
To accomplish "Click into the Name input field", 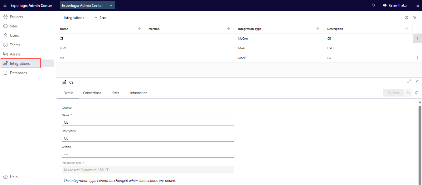I will pos(148,122).
